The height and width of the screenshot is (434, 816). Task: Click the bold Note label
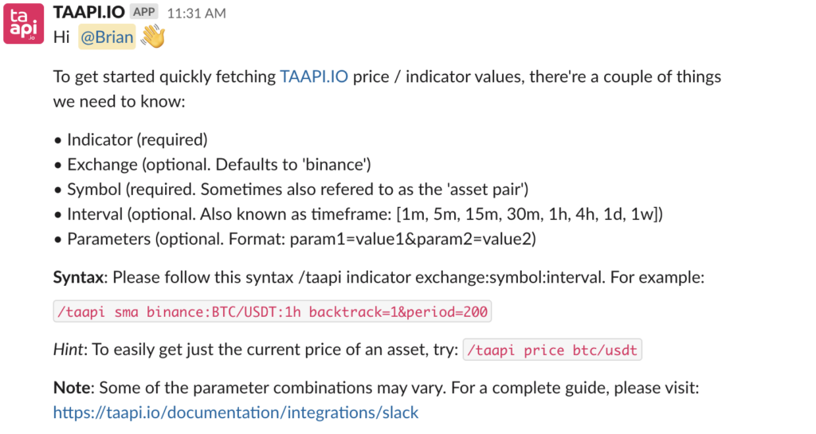pos(72,388)
